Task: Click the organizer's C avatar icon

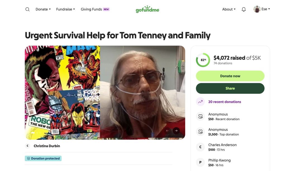Action: pos(27,146)
